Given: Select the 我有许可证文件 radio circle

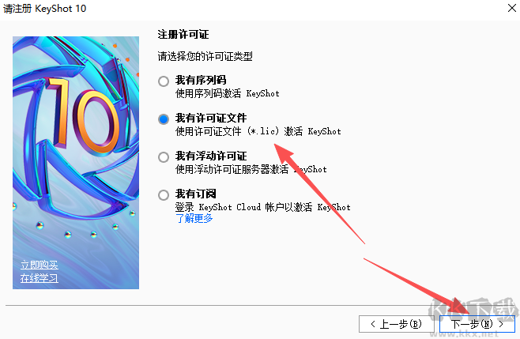Looking at the screenshot, I should (x=163, y=119).
